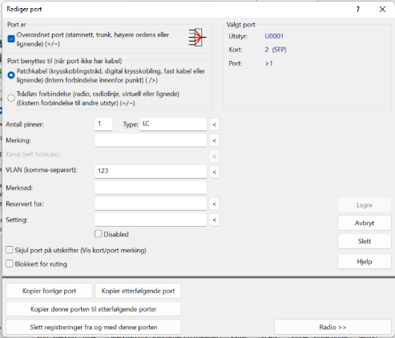Open the VLAN field picker arrow
This screenshot has height=338, width=395.
pos(214,172)
